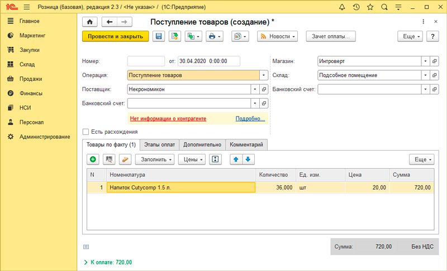This screenshot has height=271, width=447.
Task: Switch to Комментарий tab
Action: point(246,145)
